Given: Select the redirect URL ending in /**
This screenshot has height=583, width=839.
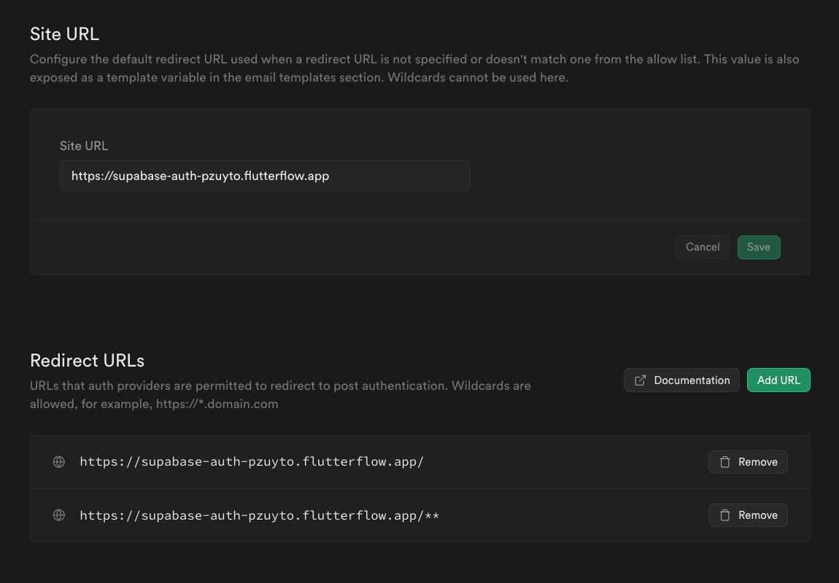Looking at the screenshot, I should click(259, 515).
